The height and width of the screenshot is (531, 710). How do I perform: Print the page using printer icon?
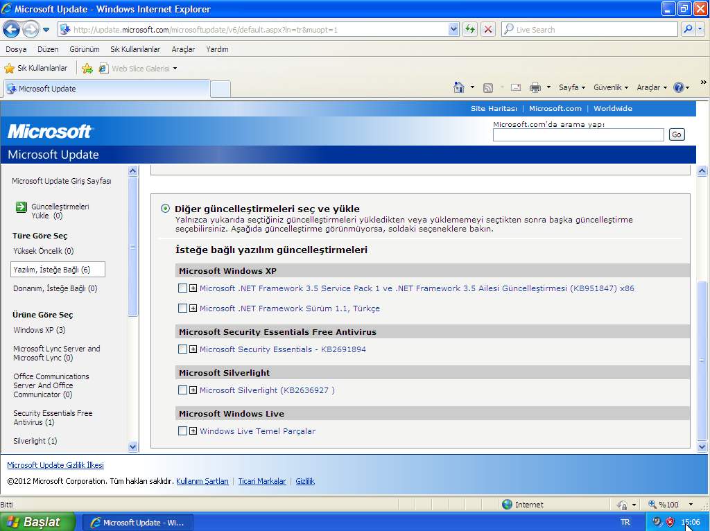coord(535,87)
